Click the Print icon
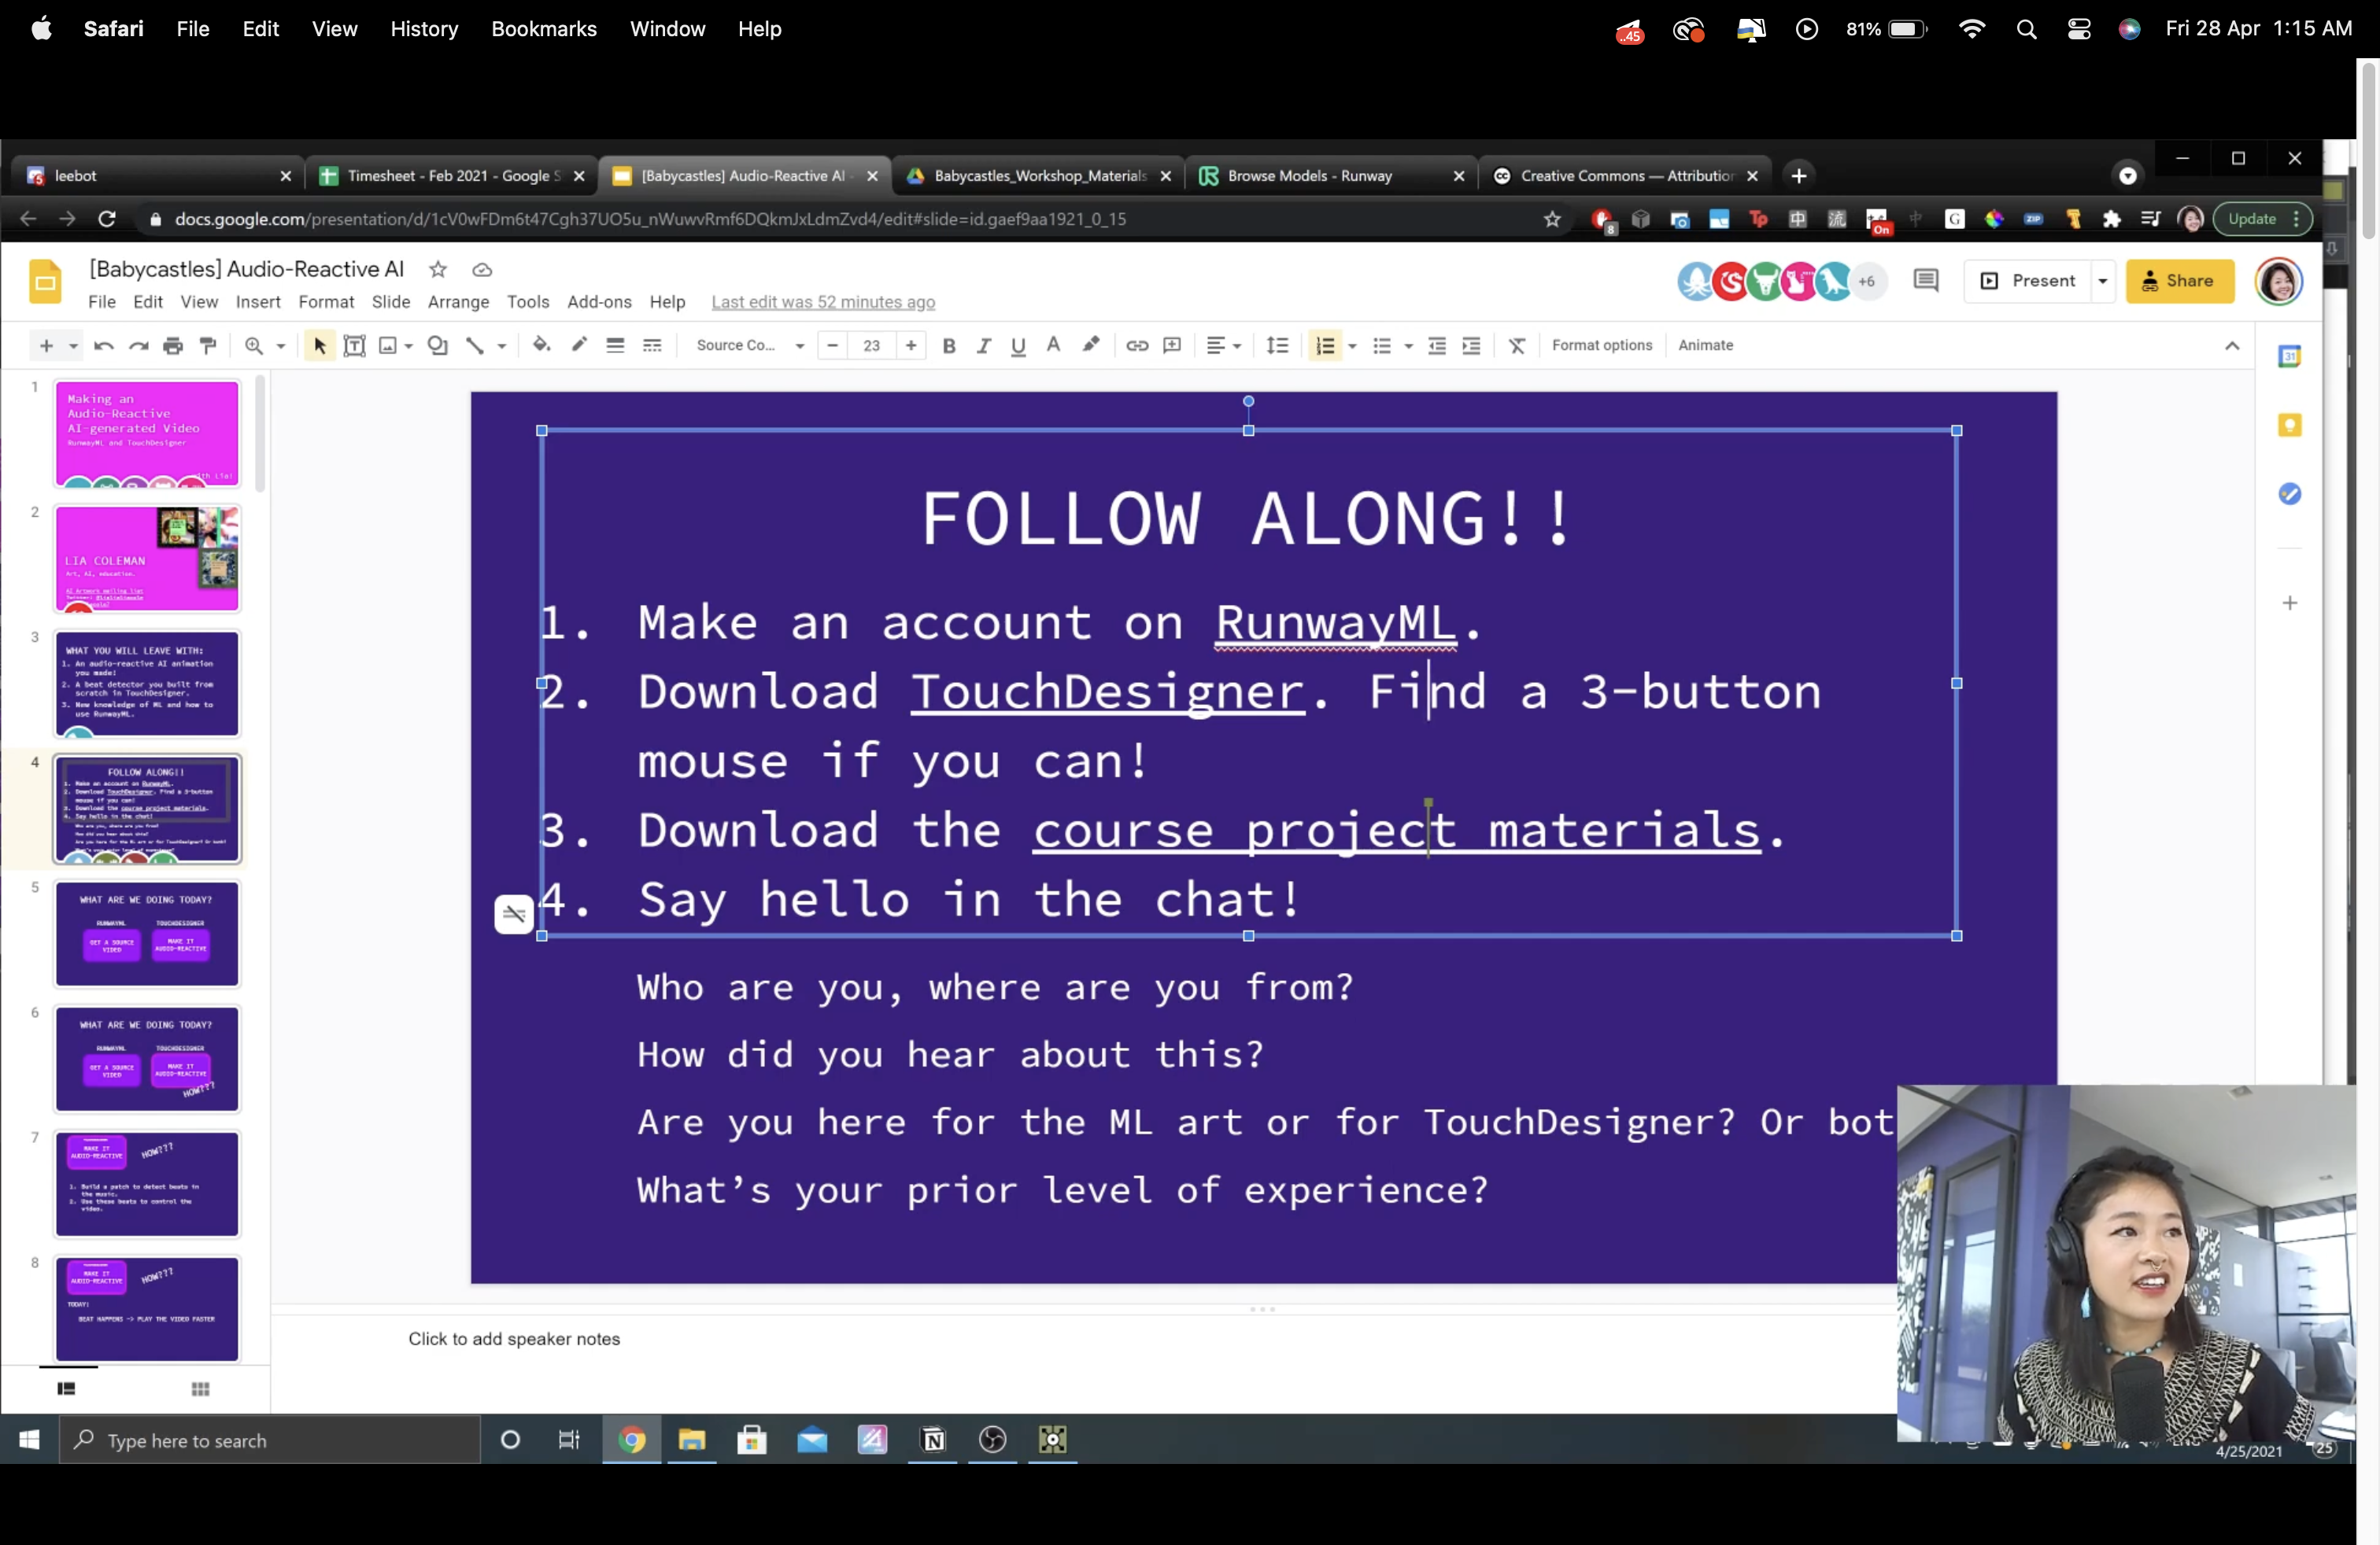Image resolution: width=2380 pixels, height=1545 pixels. coord(173,346)
